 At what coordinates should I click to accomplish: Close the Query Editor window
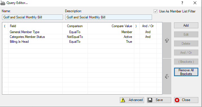195,3
